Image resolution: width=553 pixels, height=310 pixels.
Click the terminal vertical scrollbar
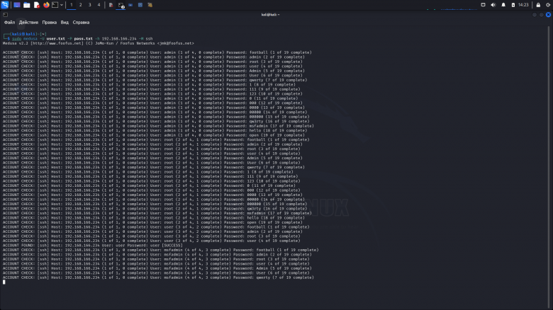click(x=549, y=167)
